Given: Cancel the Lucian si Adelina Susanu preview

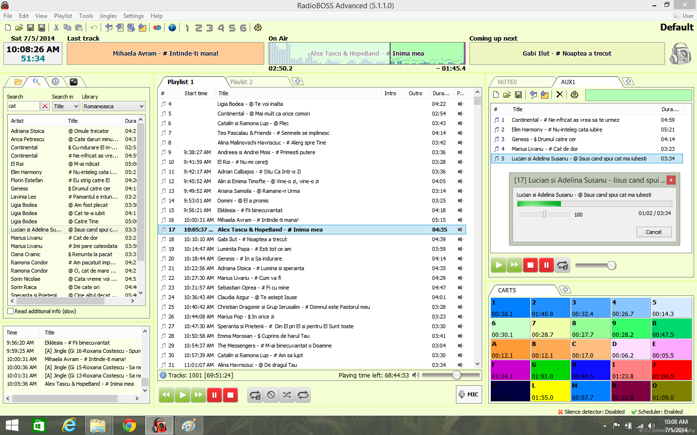Looking at the screenshot, I should tap(653, 232).
